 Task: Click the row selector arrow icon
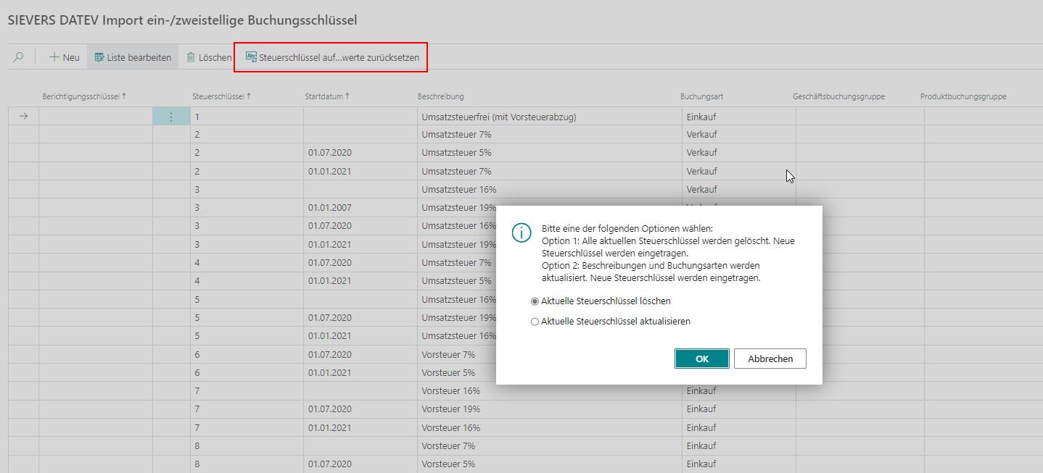click(x=23, y=117)
